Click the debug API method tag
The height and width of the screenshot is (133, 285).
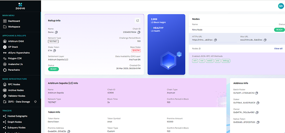(226, 61)
